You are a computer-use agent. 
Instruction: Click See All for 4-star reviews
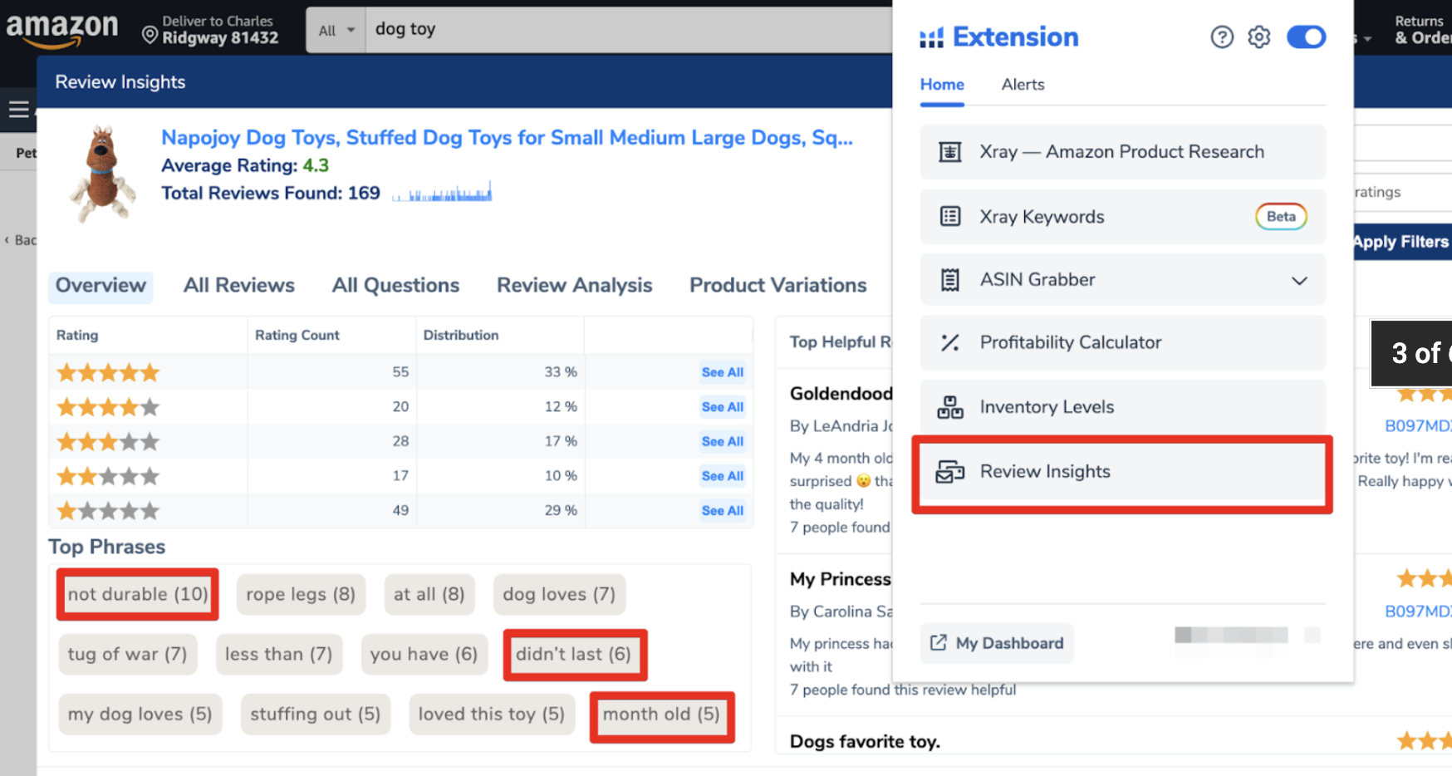[x=722, y=407]
